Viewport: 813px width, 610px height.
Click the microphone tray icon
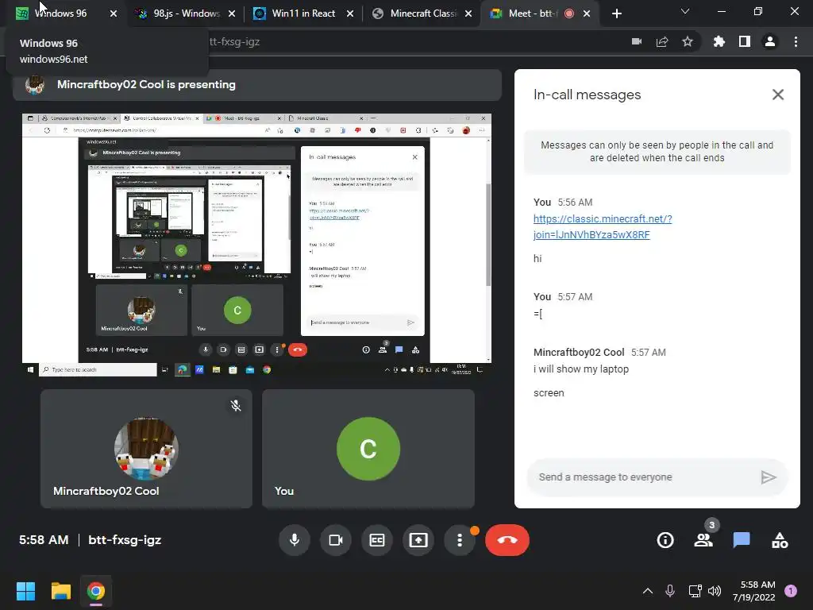670,591
